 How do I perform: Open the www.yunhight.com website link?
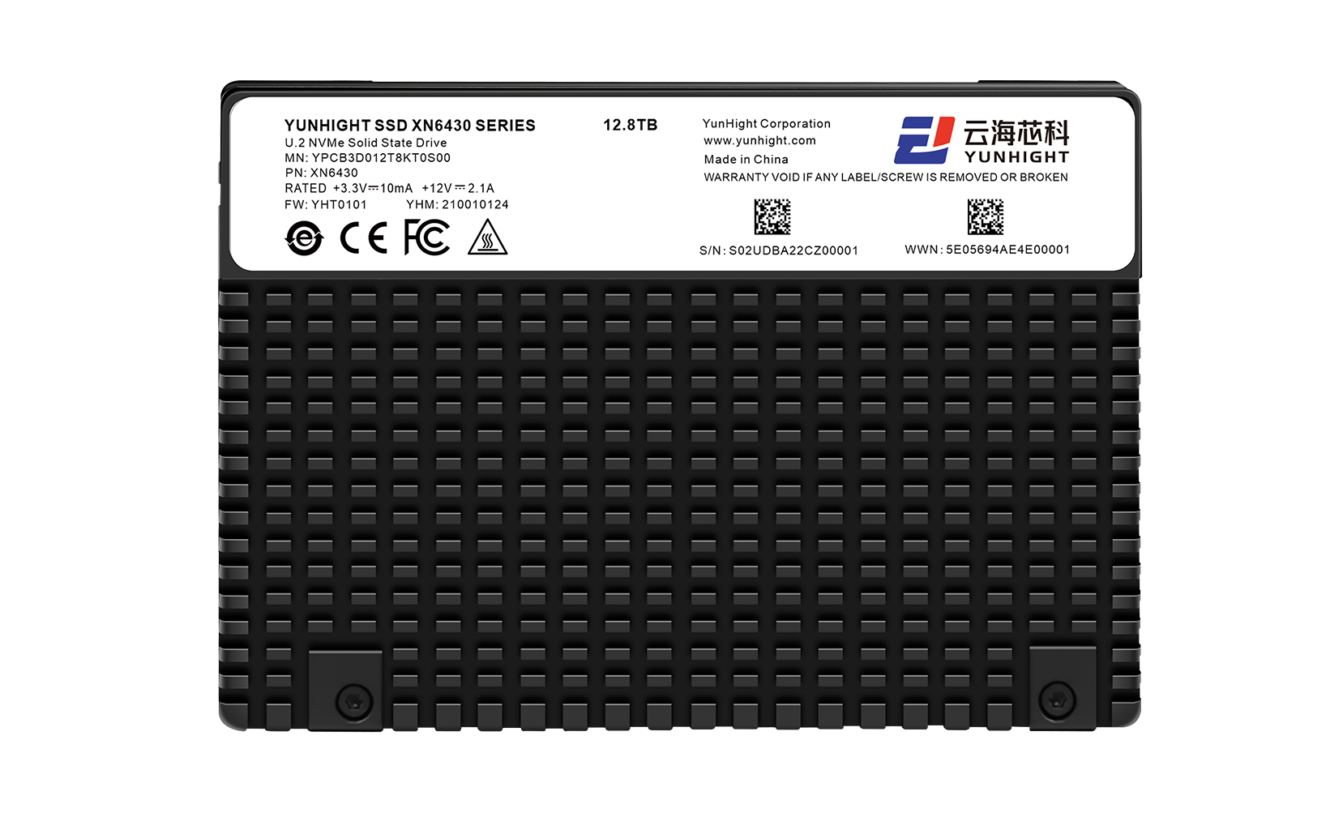(759, 139)
